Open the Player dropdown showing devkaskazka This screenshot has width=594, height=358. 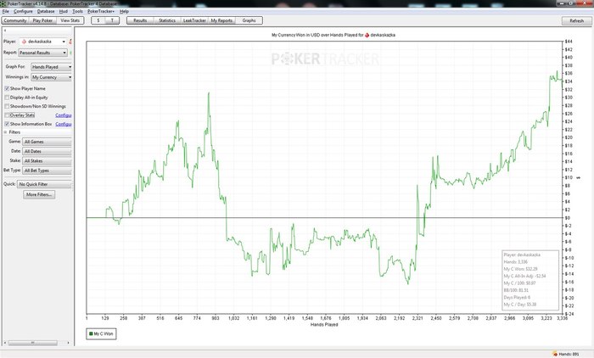click(x=43, y=42)
